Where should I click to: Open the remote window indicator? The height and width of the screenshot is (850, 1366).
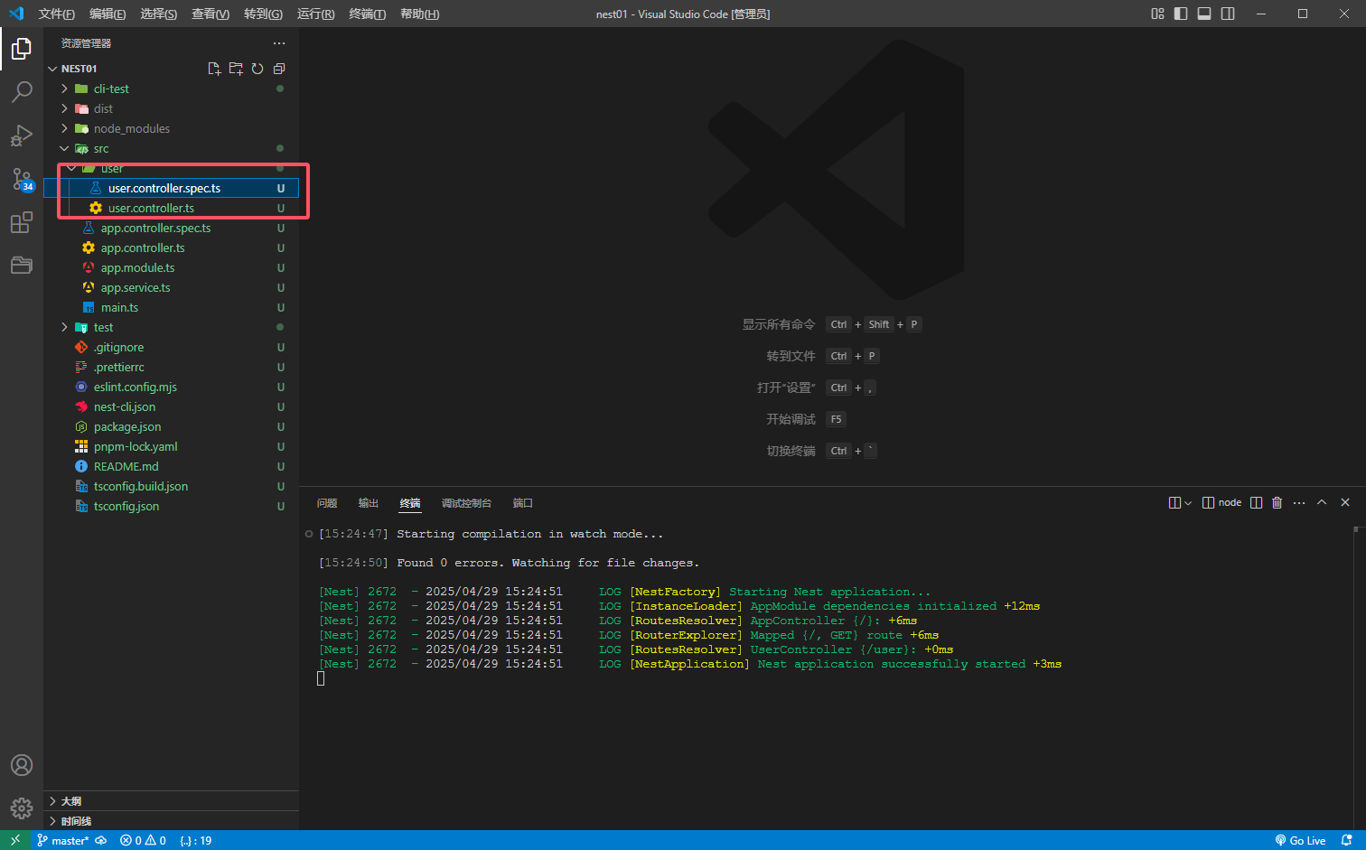click(15, 840)
